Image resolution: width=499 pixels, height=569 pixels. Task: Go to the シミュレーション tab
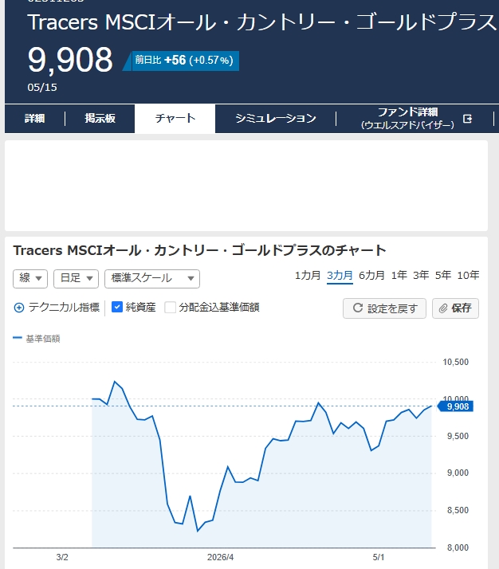[276, 118]
